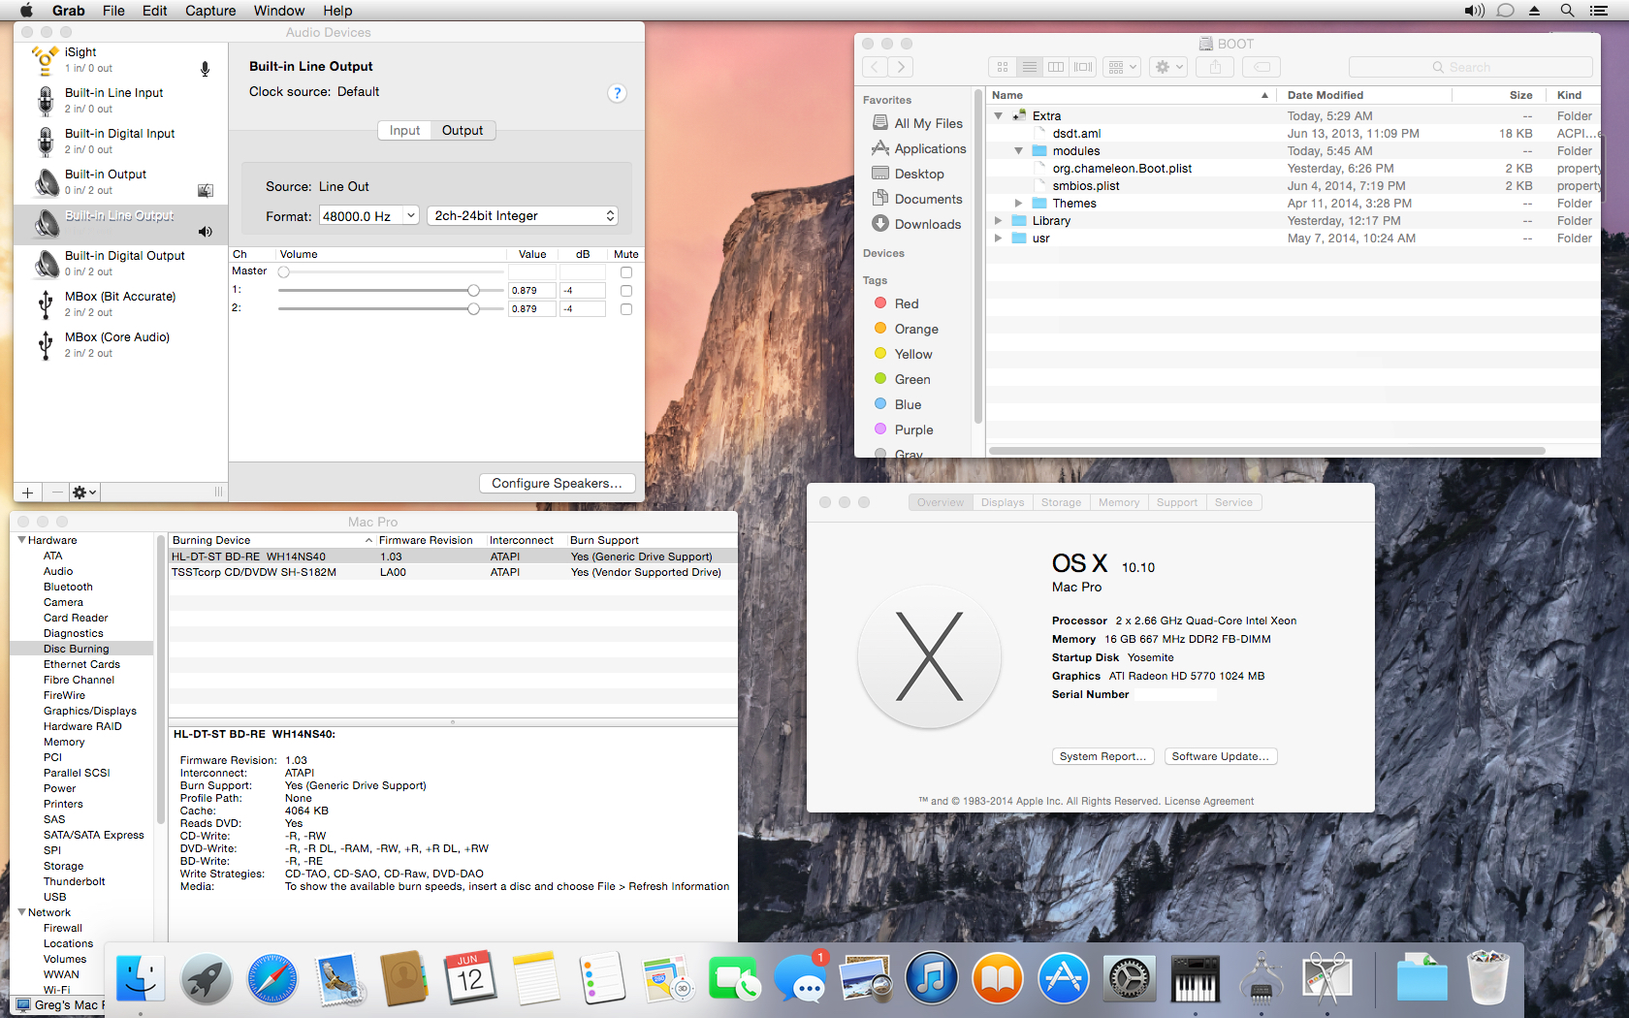Open Spotlight search in menu bar
The image size is (1629, 1018).
point(1567,11)
